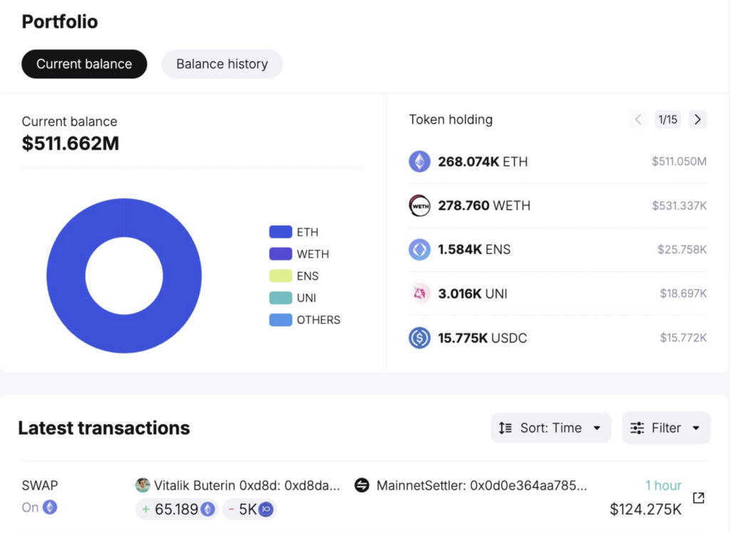The width and height of the screenshot is (730, 533).
Task: Open Vitalik Buterin 0xd8d address link
Action: (247, 485)
